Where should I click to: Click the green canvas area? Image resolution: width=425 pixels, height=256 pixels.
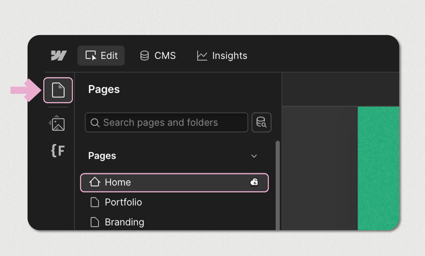[378, 168]
